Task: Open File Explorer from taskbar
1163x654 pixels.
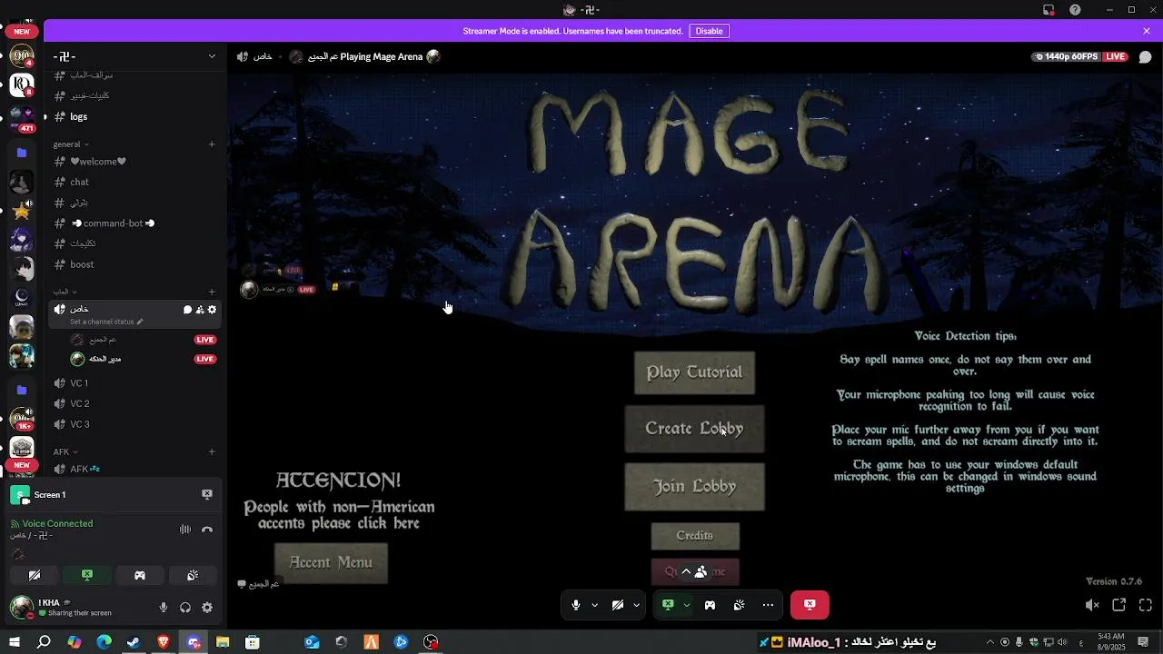Action: coord(223,642)
